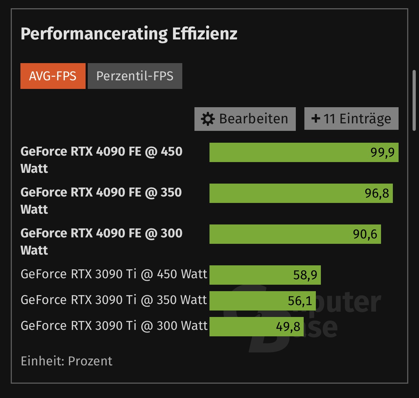419x398 pixels.
Task: Click the chart title Performancerating Effizienz
Action: pyautogui.click(x=129, y=34)
